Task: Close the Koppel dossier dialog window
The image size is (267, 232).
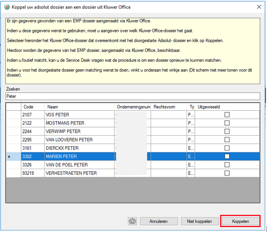Action: pos(259,7)
